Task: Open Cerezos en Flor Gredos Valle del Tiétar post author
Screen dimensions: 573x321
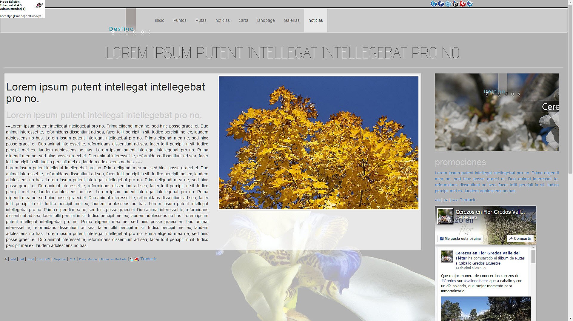Action: [487, 256]
